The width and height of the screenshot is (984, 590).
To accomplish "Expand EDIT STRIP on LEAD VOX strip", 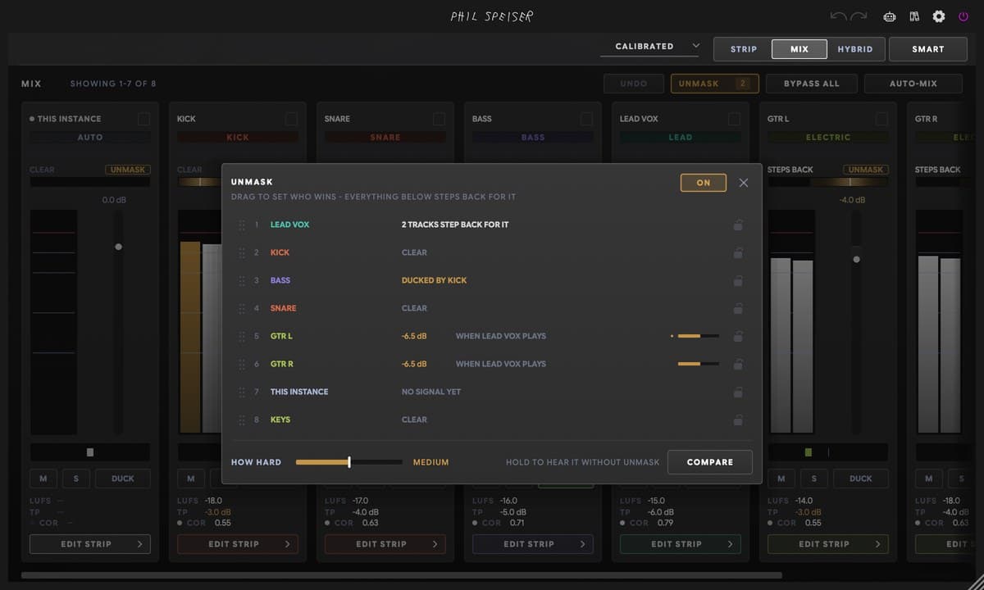I will click(681, 544).
